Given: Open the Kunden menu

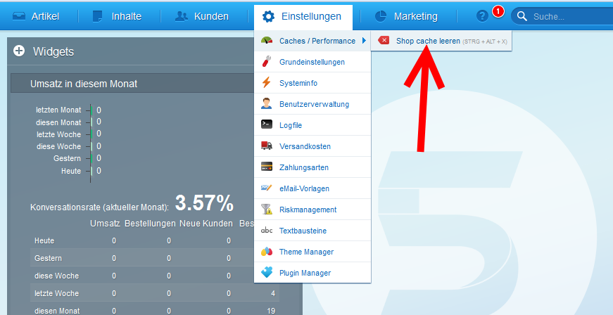Looking at the screenshot, I should (x=202, y=16).
